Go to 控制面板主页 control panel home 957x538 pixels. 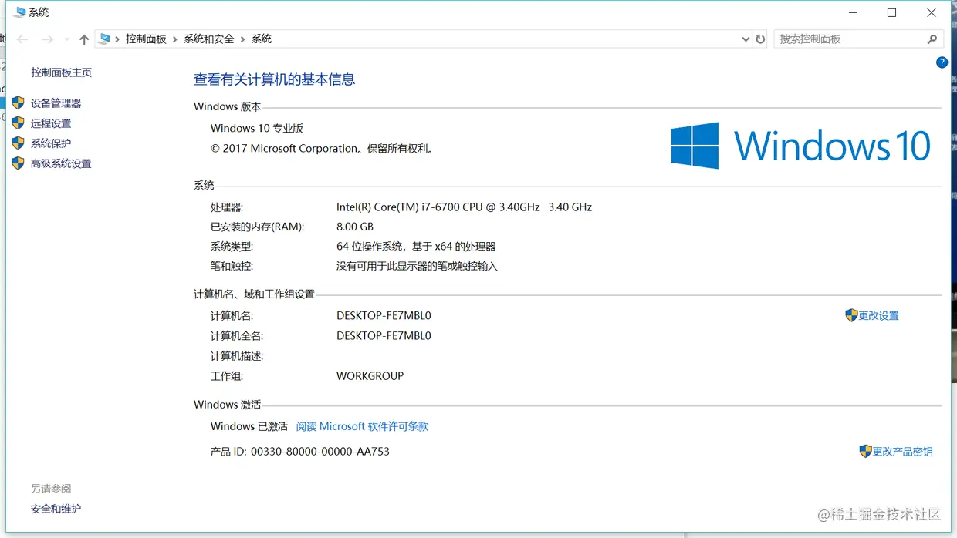pos(61,72)
